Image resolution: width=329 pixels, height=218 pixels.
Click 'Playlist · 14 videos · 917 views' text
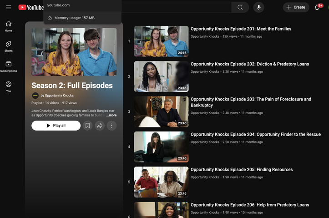(54, 103)
